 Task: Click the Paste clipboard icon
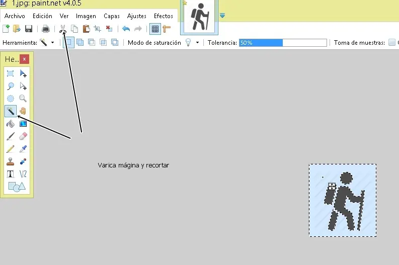point(86,29)
